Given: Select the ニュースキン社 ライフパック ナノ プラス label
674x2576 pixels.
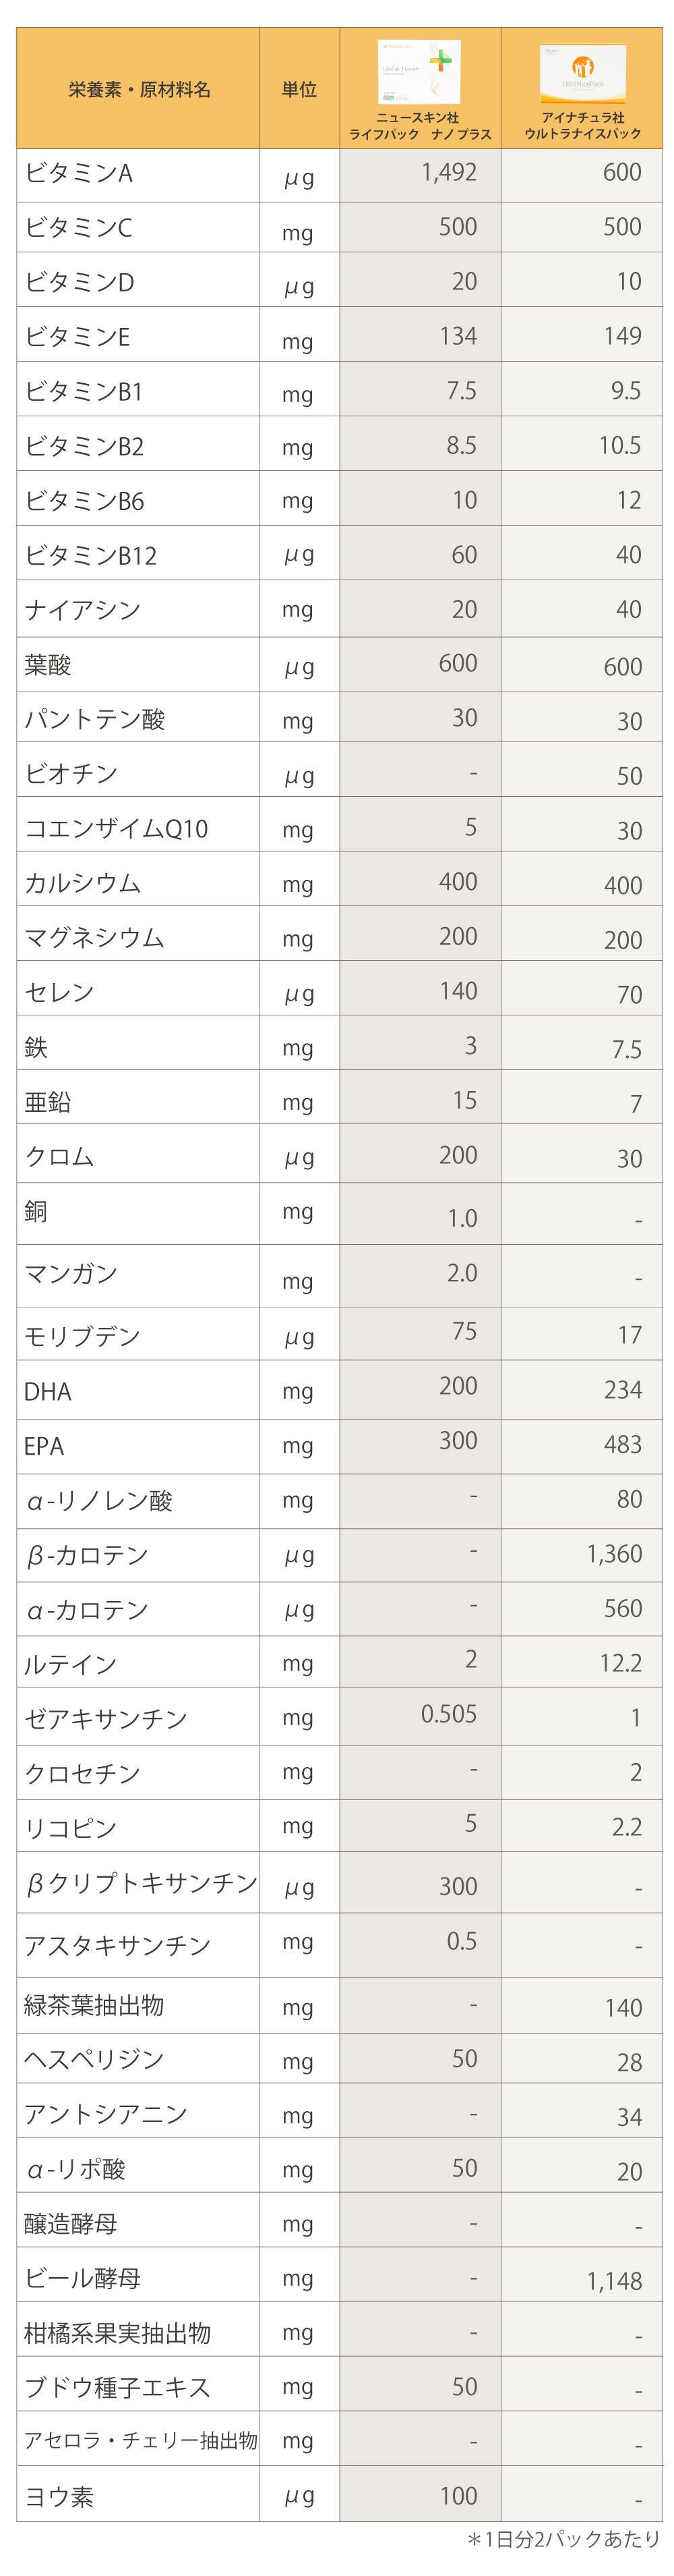Looking at the screenshot, I should click(419, 126).
